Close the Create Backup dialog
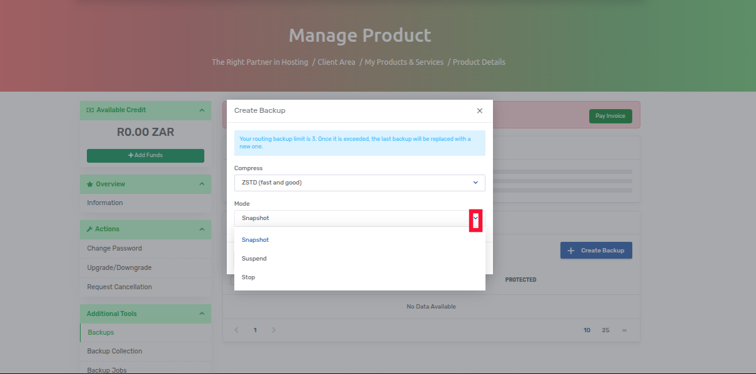Screen dimensions: 756x374 point(479,110)
